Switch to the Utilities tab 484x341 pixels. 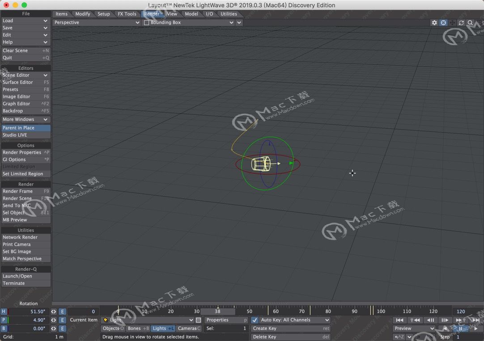(x=229, y=14)
